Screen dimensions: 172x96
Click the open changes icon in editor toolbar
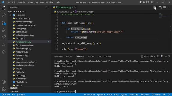pyautogui.click(x=160, y=7)
